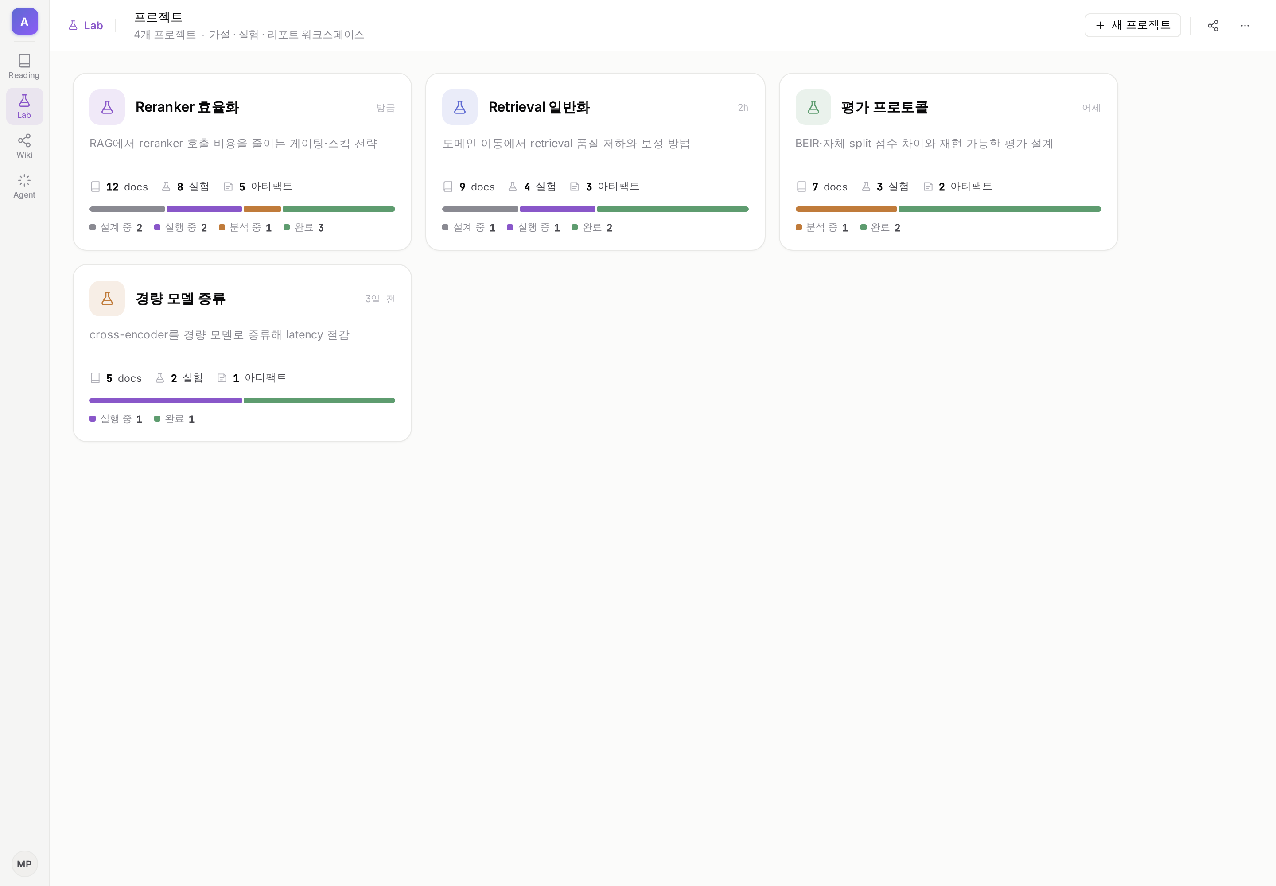
Task: Click the Lab breadcrumb link in header
Action: pyautogui.click(x=86, y=26)
